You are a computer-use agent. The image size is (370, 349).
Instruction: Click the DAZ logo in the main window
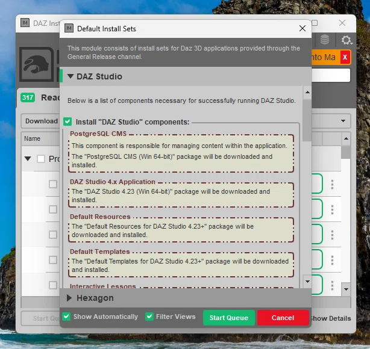click(x=37, y=64)
